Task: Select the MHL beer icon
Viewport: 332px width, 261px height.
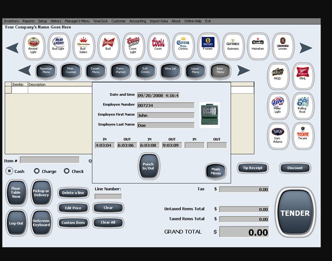Action: point(303,76)
